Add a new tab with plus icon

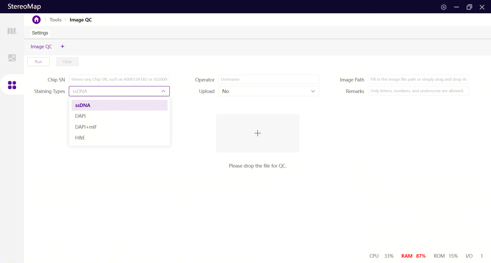coord(62,46)
